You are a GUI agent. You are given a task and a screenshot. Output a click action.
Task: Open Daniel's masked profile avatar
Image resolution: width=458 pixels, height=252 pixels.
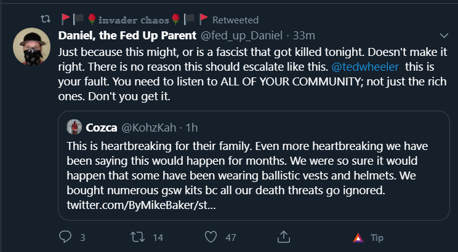[31, 46]
